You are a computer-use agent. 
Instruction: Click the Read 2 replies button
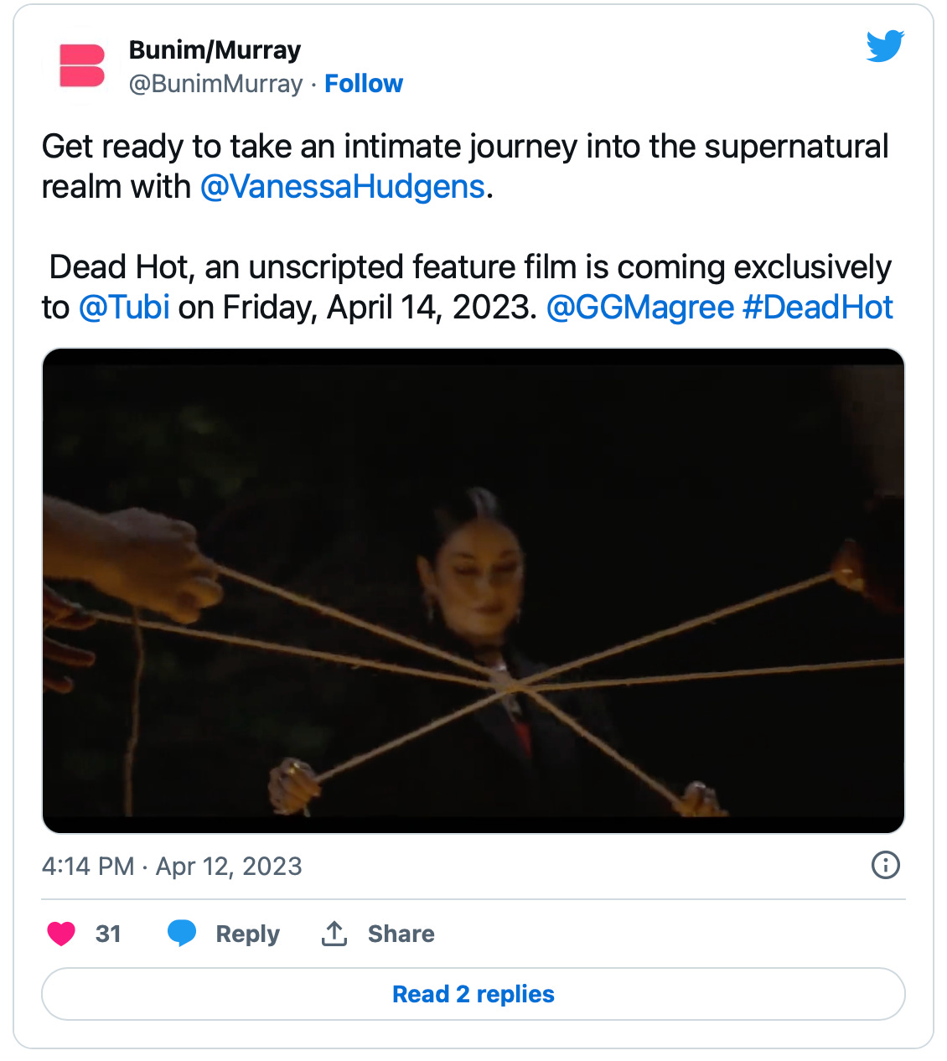click(473, 994)
